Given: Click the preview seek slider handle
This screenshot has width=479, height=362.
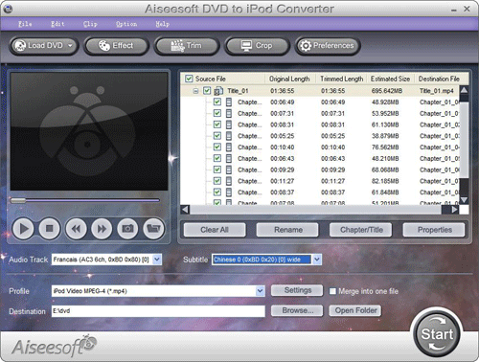Looking at the screenshot, I should click(18, 200).
